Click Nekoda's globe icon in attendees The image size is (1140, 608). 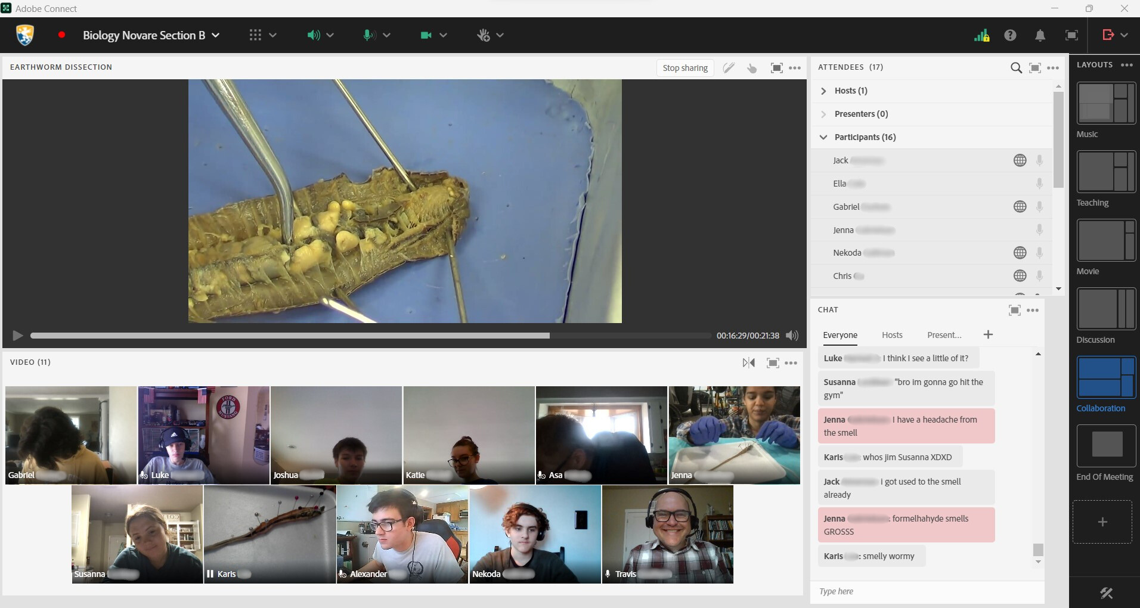[1020, 253]
